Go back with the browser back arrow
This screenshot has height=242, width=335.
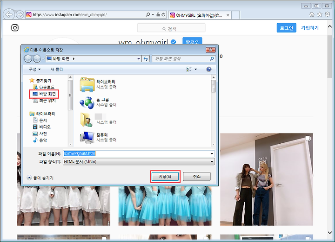point(9,14)
